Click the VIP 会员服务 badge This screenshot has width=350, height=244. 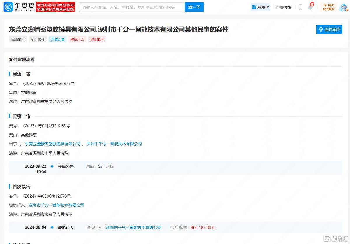click(328, 7)
